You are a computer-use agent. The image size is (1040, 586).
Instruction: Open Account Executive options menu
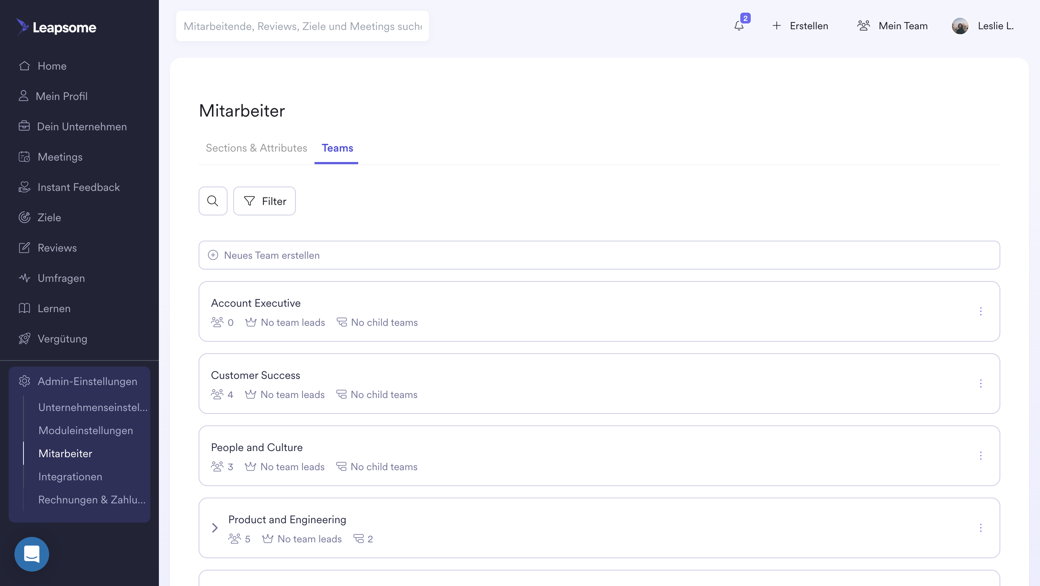pos(980,311)
